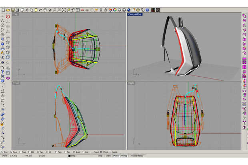The width and height of the screenshot is (248, 165).
Task: Click the color wheel icon in toolbar
Action: tap(114, 9)
